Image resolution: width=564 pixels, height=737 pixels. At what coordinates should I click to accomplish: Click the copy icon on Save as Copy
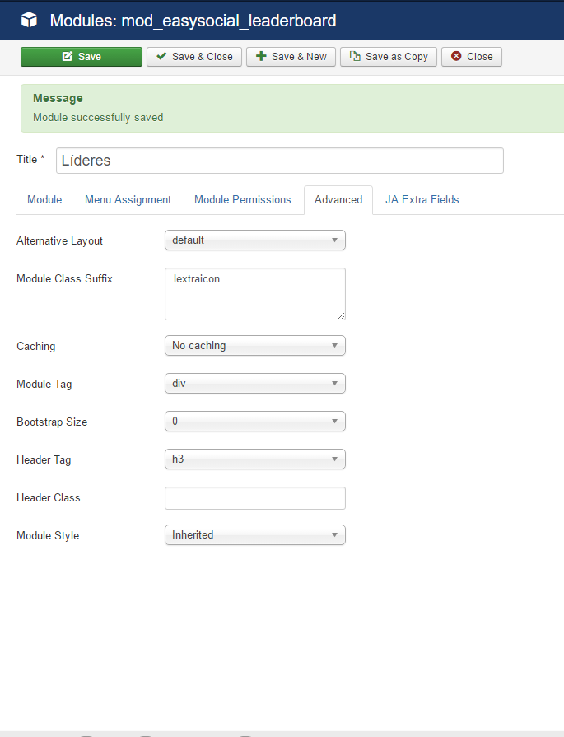355,56
